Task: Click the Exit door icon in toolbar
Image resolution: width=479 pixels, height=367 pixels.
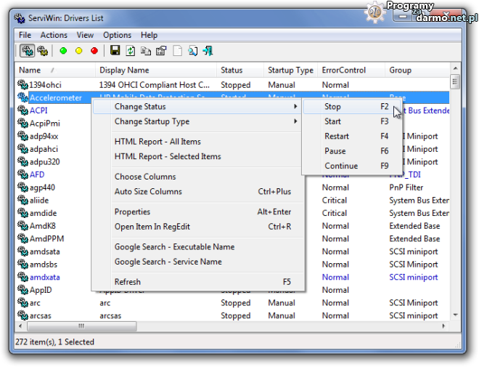Action: 208,51
